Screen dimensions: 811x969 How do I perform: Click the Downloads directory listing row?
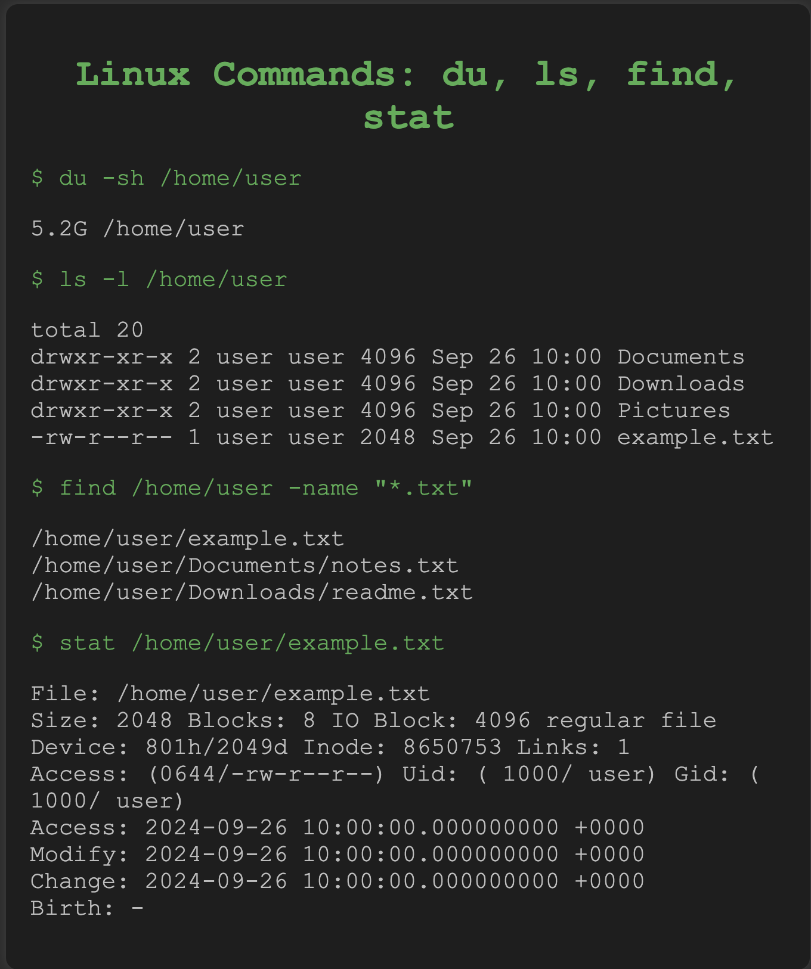coord(388,384)
